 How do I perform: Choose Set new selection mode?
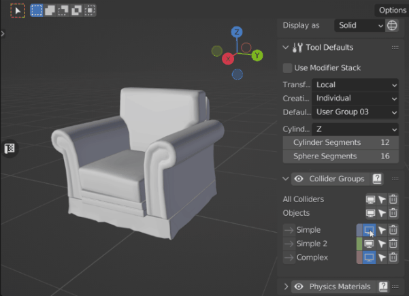click(x=37, y=10)
